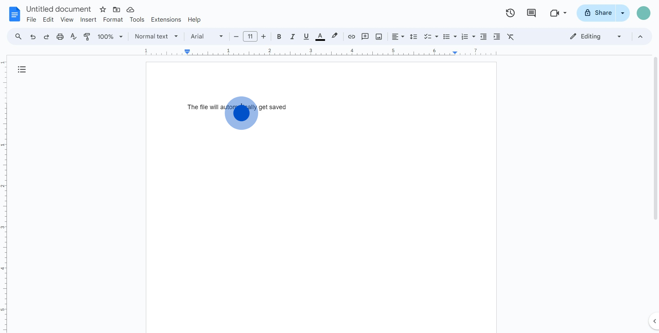Open the Tools menu
The width and height of the screenshot is (659, 333).
[137, 20]
